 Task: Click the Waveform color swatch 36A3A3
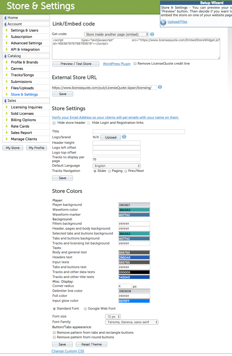click(x=134, y=210)
